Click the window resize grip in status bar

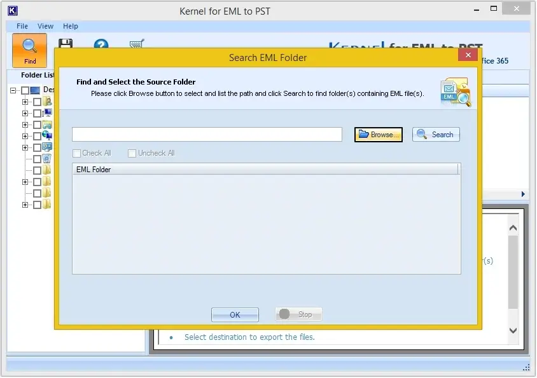click(x=526, y=367)
